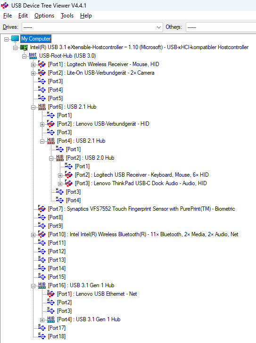The height and width of the screenshot is (343, 256).
Task: Click the nested USB 3.1 Gen 1 Hub icon
Action: pyautogui.click(x=50, y=319)
